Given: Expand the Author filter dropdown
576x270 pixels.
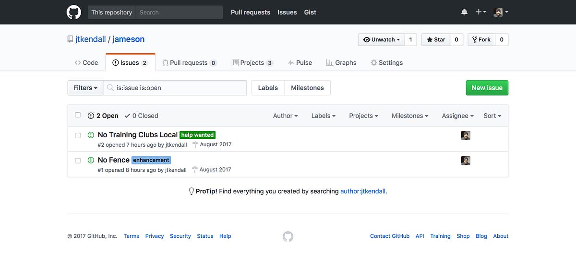Looking at the screenshot, I should coord(285,116).
